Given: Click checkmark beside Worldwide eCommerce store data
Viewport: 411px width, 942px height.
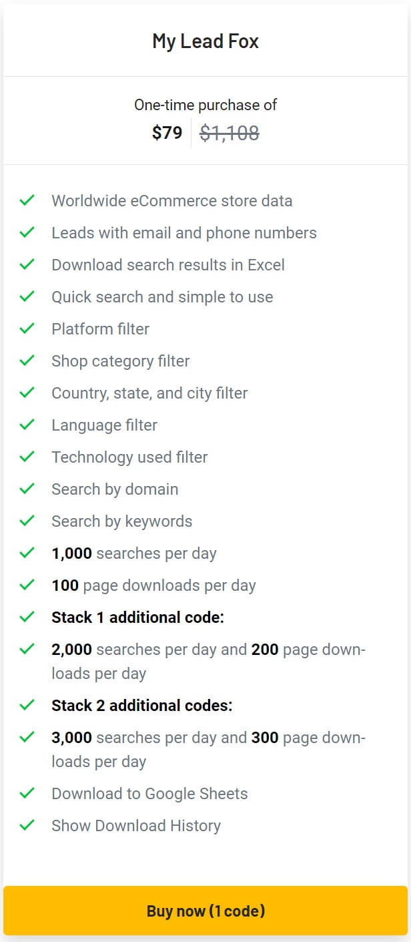Looking at the screenshot, I should pos(27,200).
